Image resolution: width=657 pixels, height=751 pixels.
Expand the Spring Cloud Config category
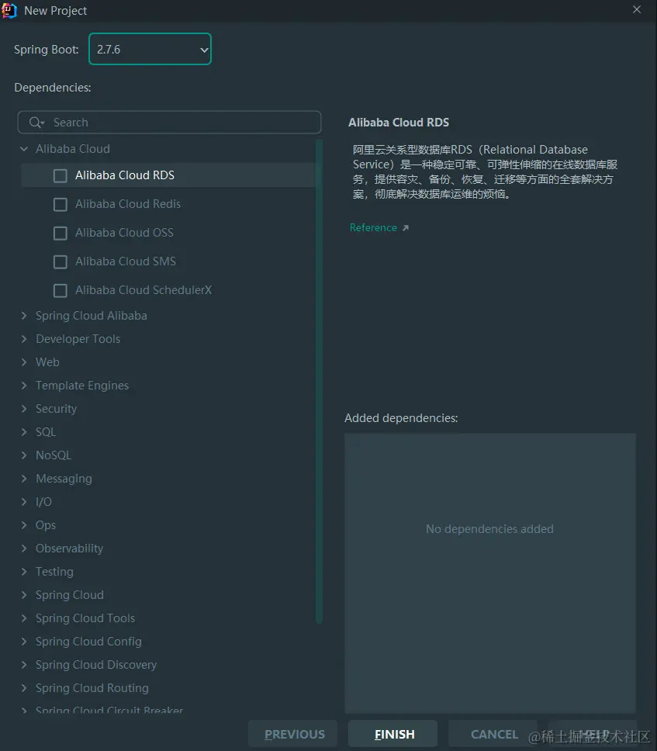tap(24, 642)
